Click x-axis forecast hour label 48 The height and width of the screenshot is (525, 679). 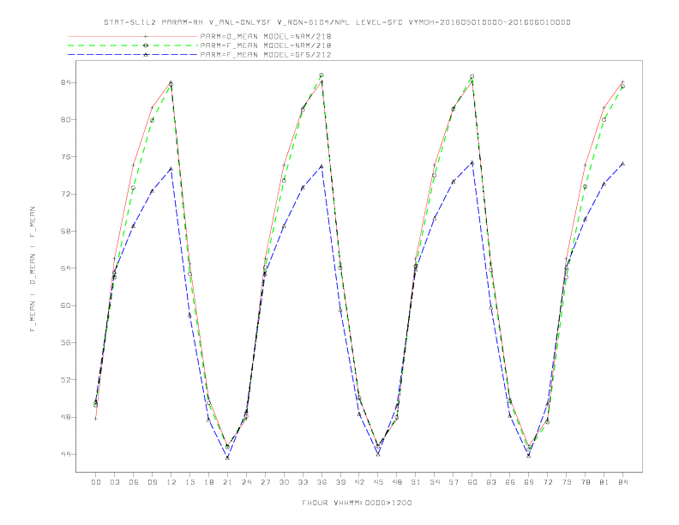point(397,482)
